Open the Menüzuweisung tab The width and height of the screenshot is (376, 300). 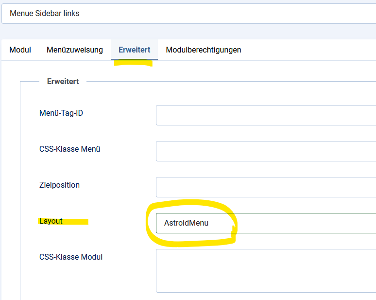[75, 50]
